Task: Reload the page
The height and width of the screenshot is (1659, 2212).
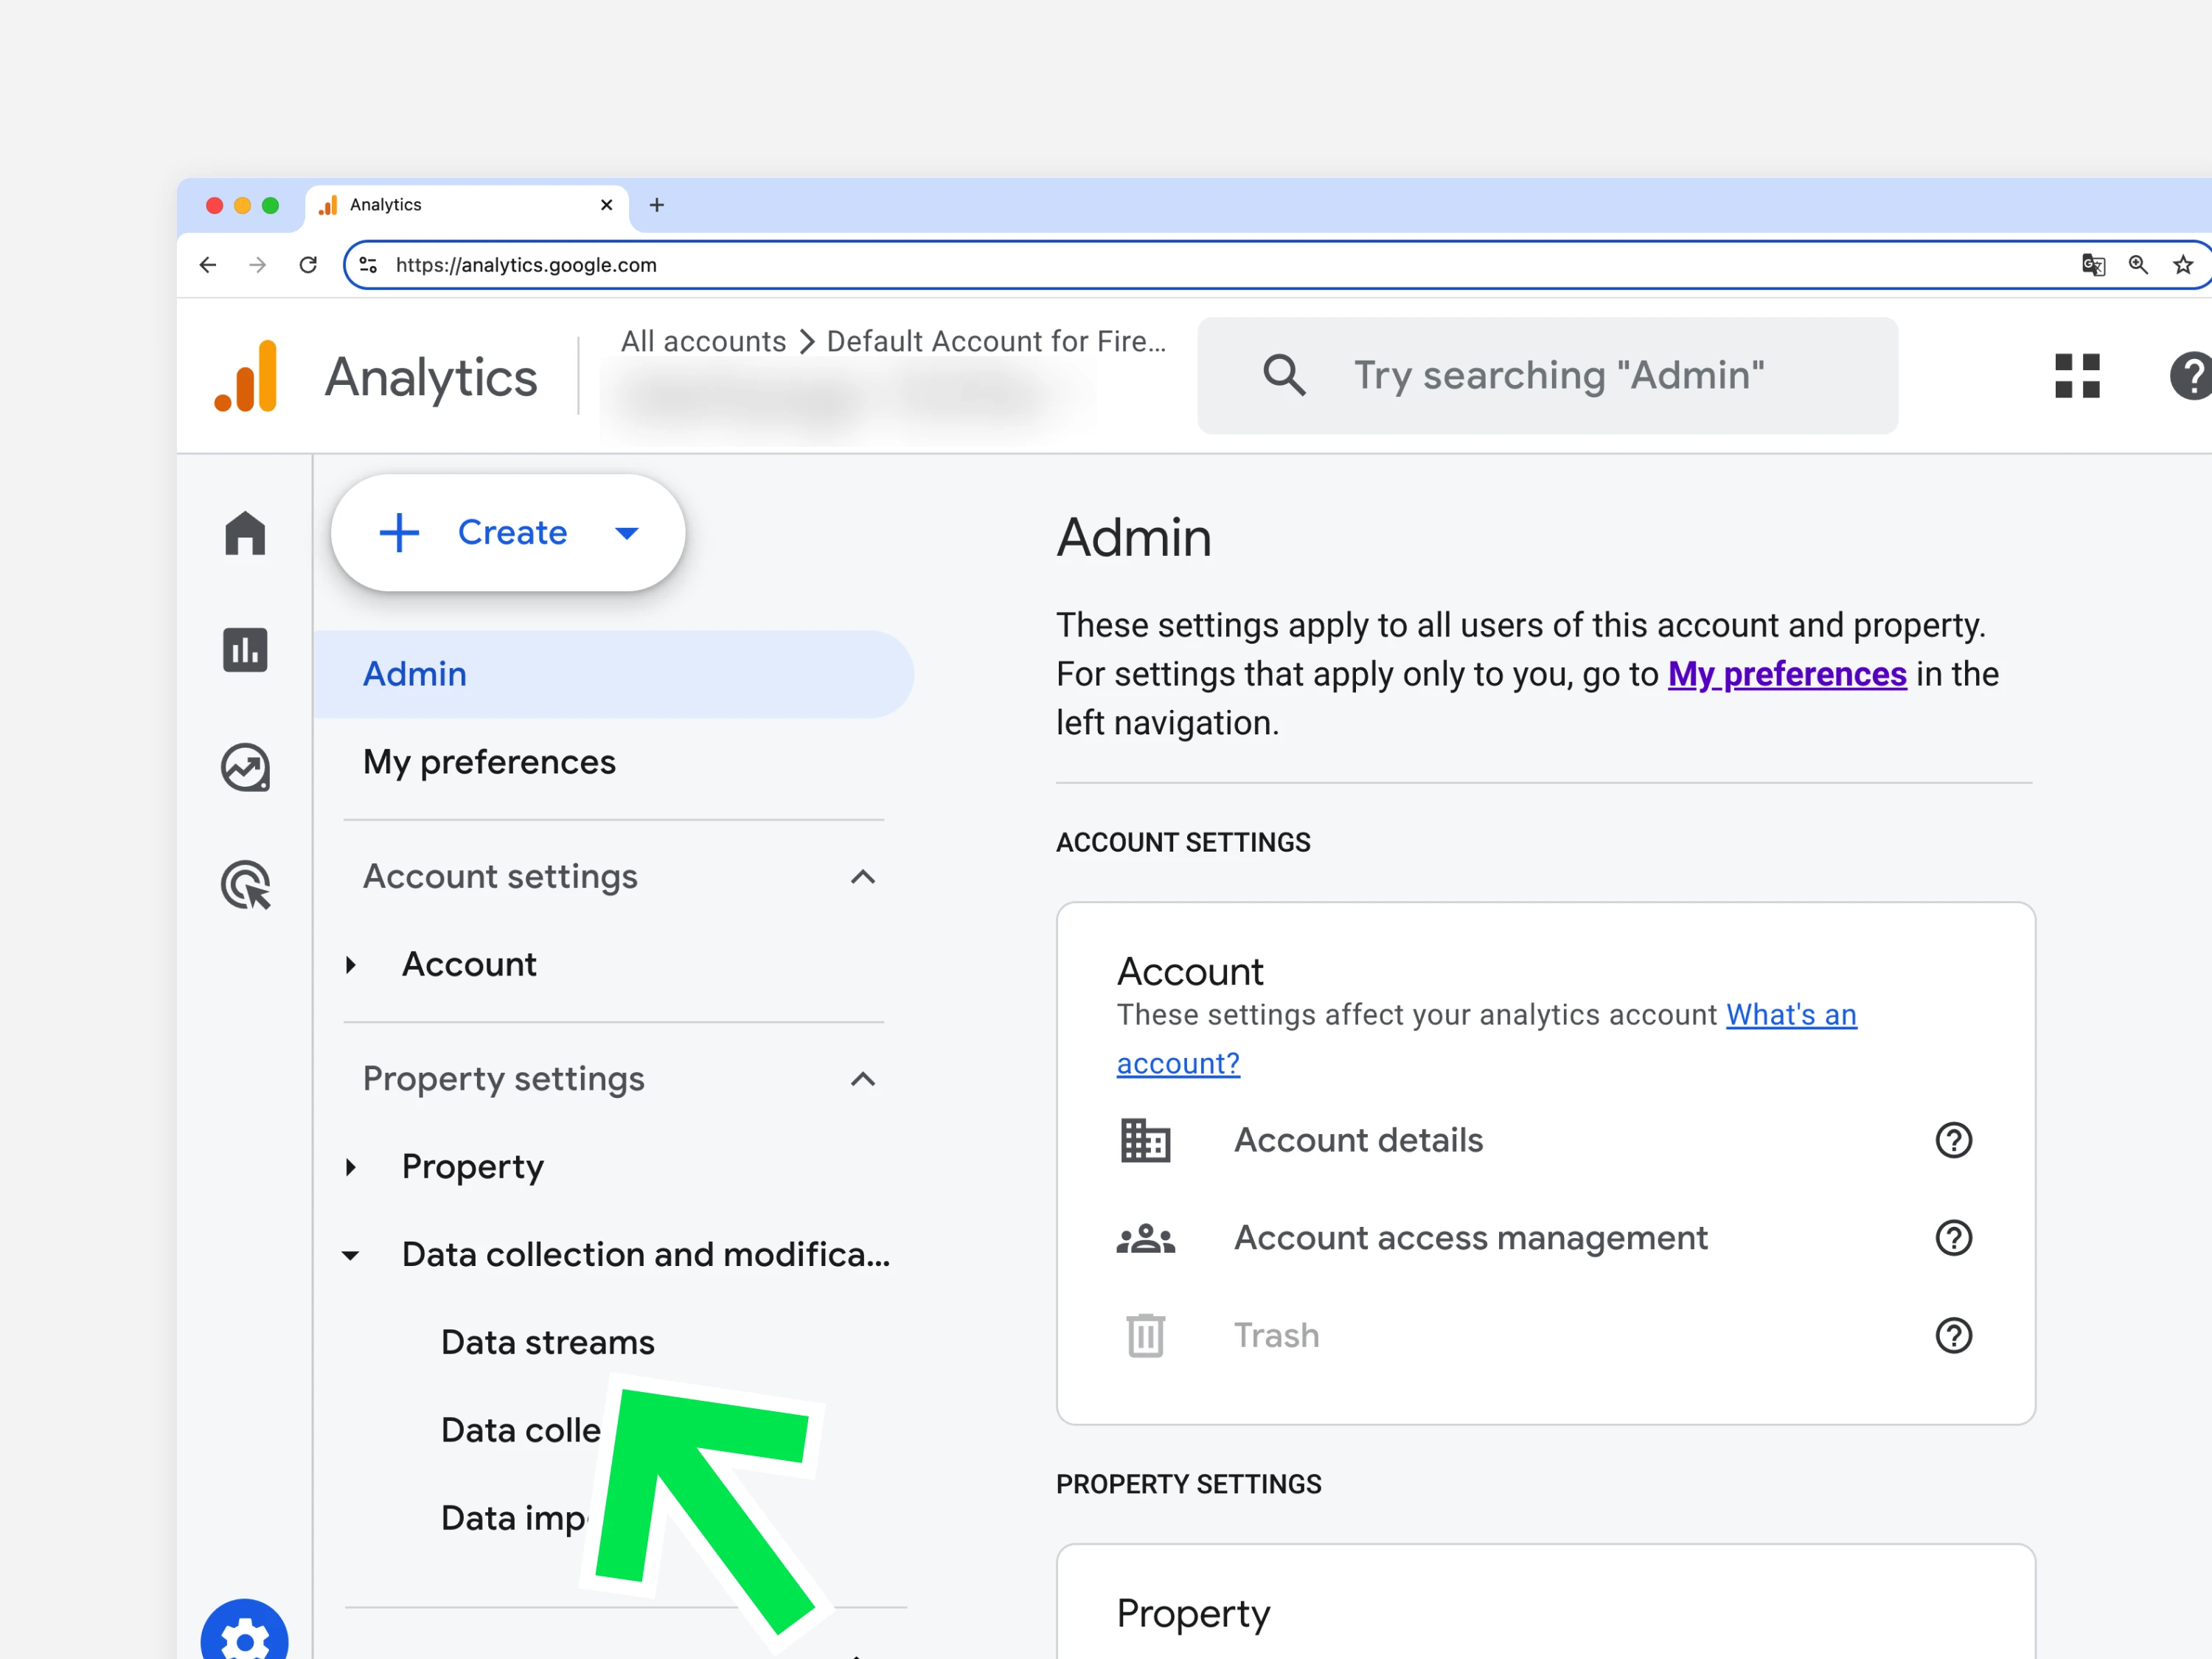Action: pos(308,265)
